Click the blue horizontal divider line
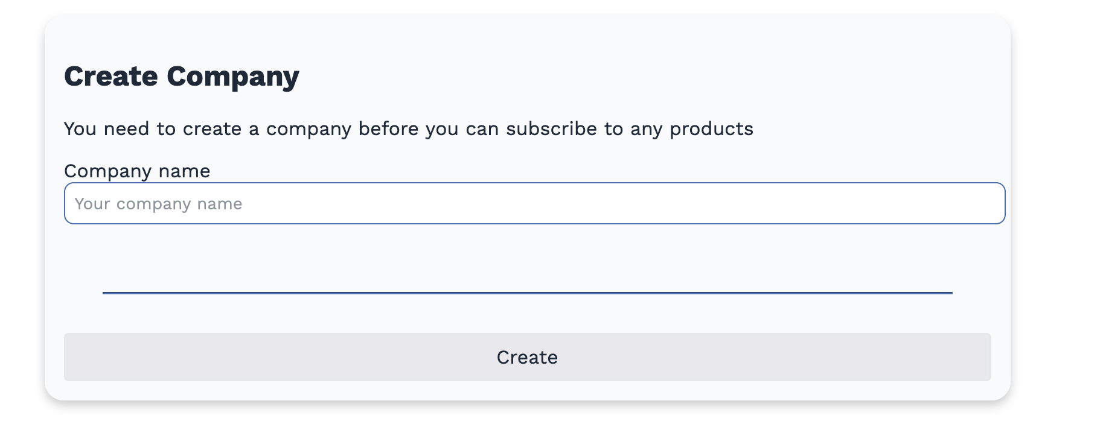 tap(528, 295)
